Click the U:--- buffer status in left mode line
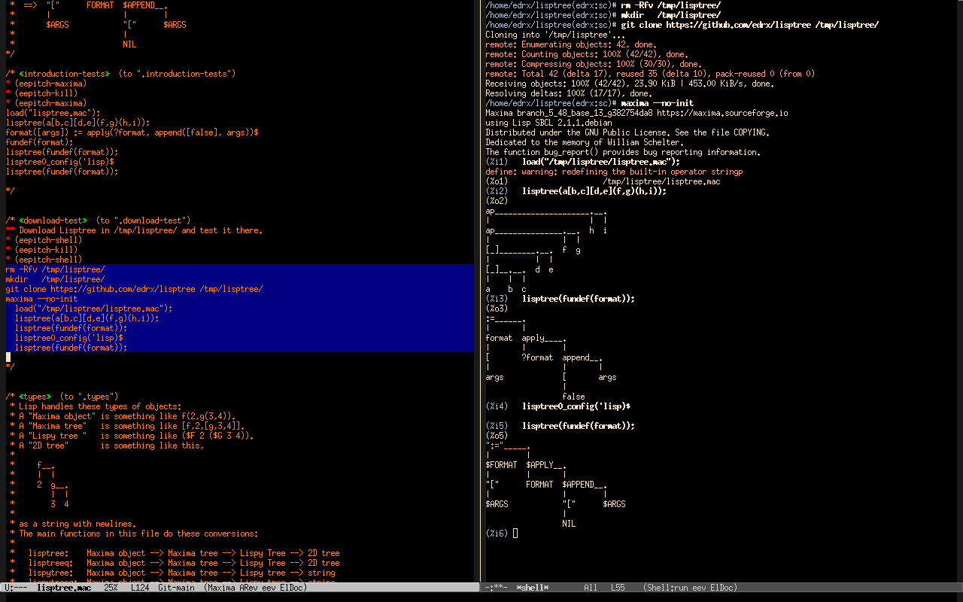Screen dimensions: 963x602 coord(17,588)
